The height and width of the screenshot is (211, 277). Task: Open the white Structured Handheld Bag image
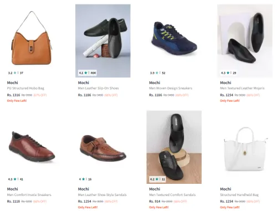click(245, 147)
